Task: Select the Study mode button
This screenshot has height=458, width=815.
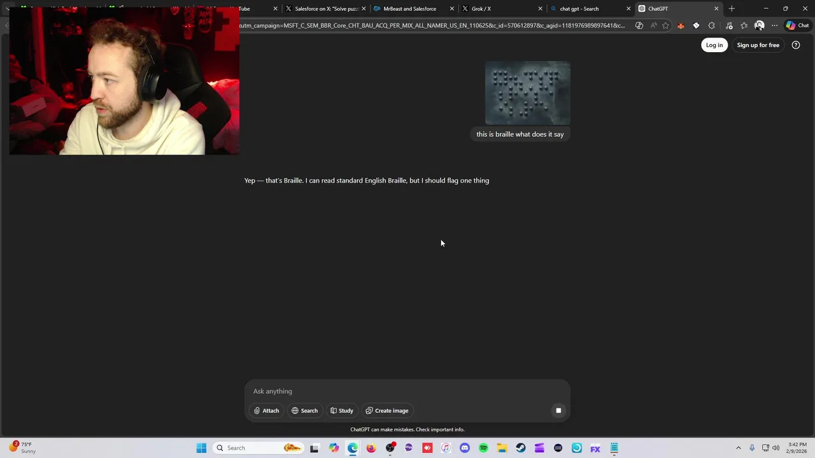Action: (x=341, y=410)
